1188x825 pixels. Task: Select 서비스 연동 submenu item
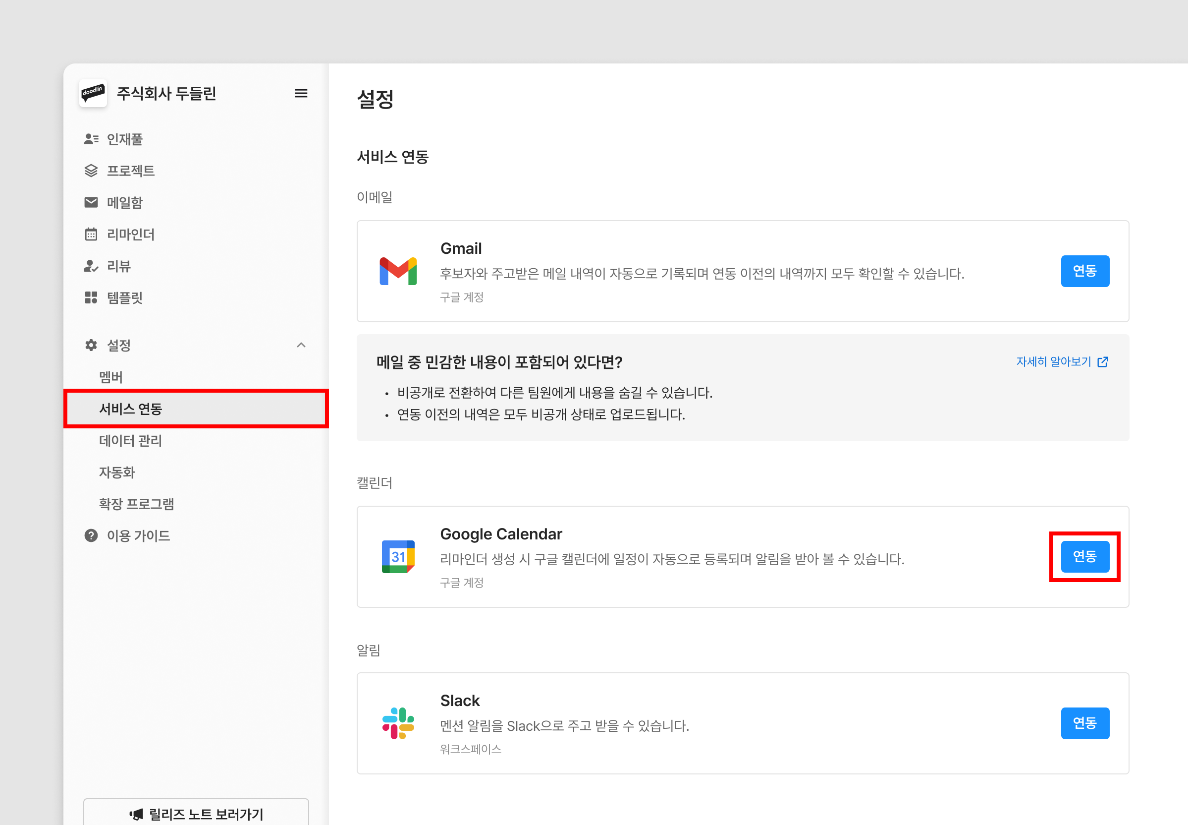131,409
